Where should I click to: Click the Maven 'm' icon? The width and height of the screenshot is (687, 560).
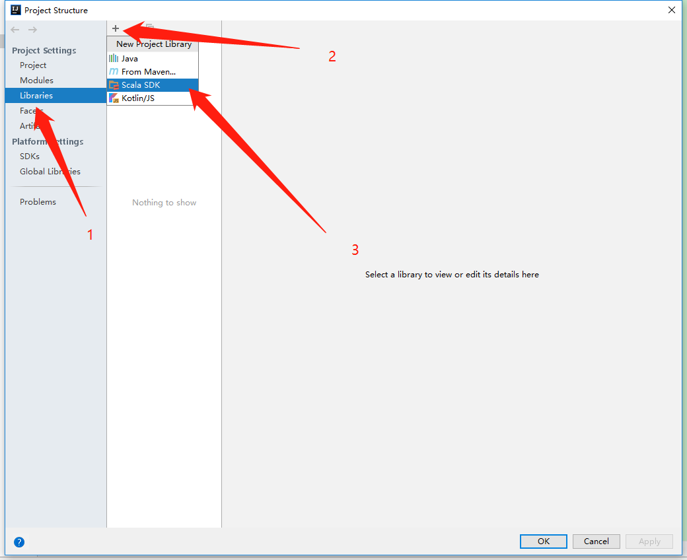pos(114,71)
